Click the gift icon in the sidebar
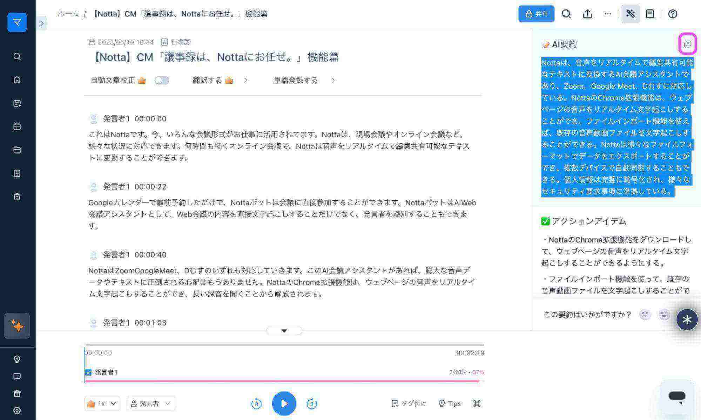 point(17,393)
